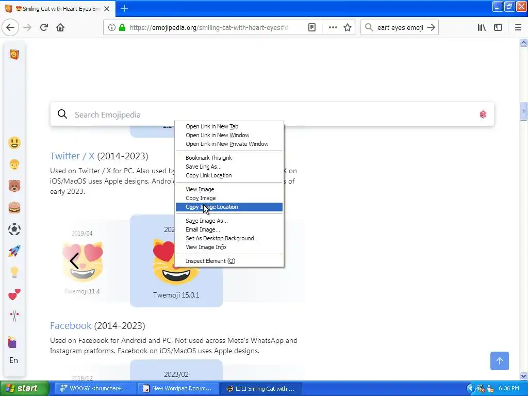Click the random emoji dice icon

tap(483, 114)
